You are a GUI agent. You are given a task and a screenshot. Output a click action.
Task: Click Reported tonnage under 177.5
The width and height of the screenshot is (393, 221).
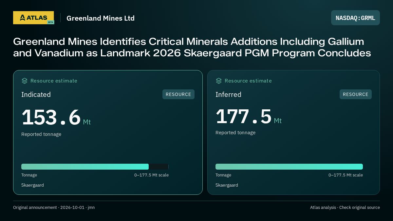point(235,133)
